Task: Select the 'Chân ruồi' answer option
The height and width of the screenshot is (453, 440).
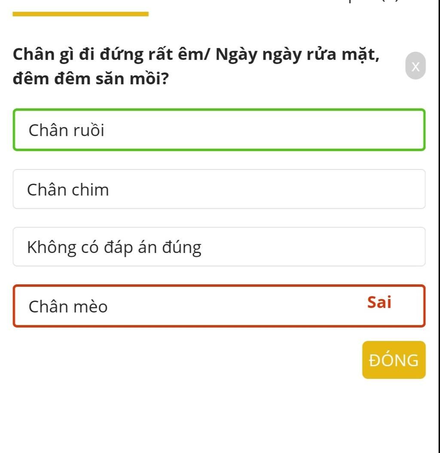Action: (x=67, y=130)
